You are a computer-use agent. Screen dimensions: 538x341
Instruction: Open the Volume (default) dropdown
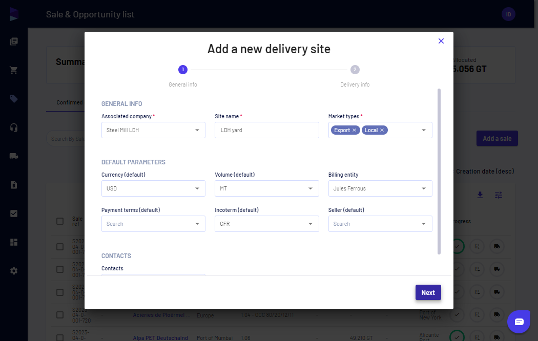click(x=266, y=188)
